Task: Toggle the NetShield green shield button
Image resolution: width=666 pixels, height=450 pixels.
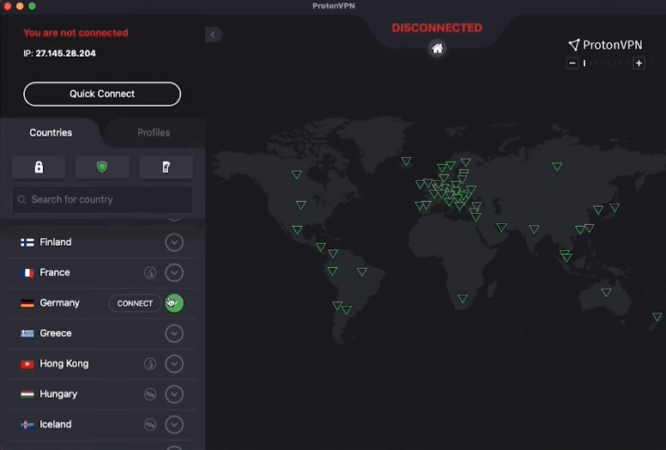Action: coord(102,167)
